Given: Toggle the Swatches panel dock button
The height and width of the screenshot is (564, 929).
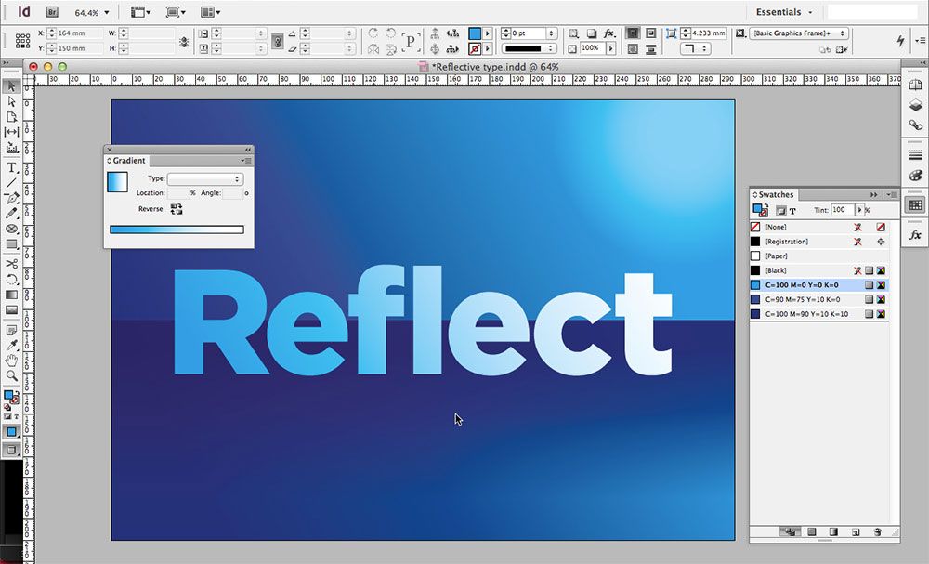Looking at the screenshot, I should (915, 205).
